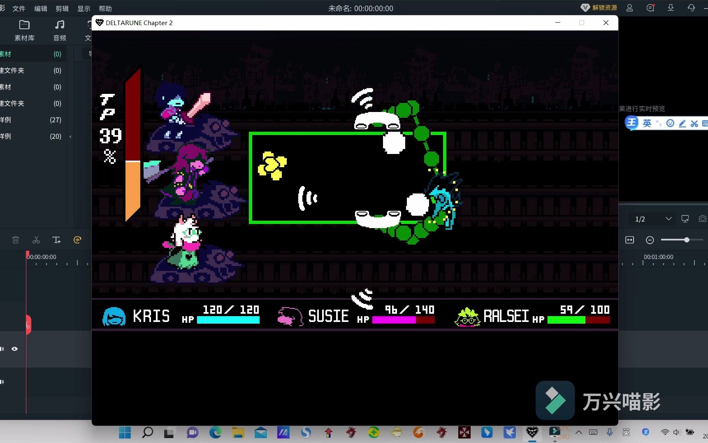Click the download icon in title bar
Image resolution: width=708 pixels, height=443 pixels.
671,8
